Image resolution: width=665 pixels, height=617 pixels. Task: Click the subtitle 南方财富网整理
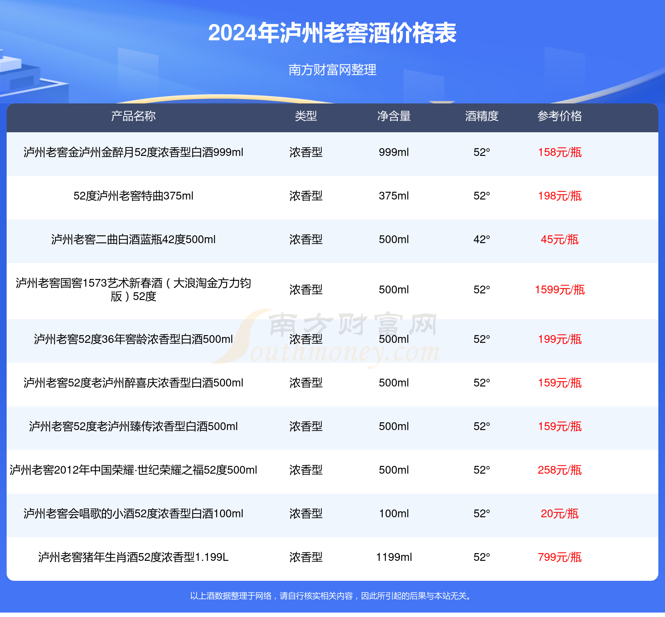coord(332,69)
